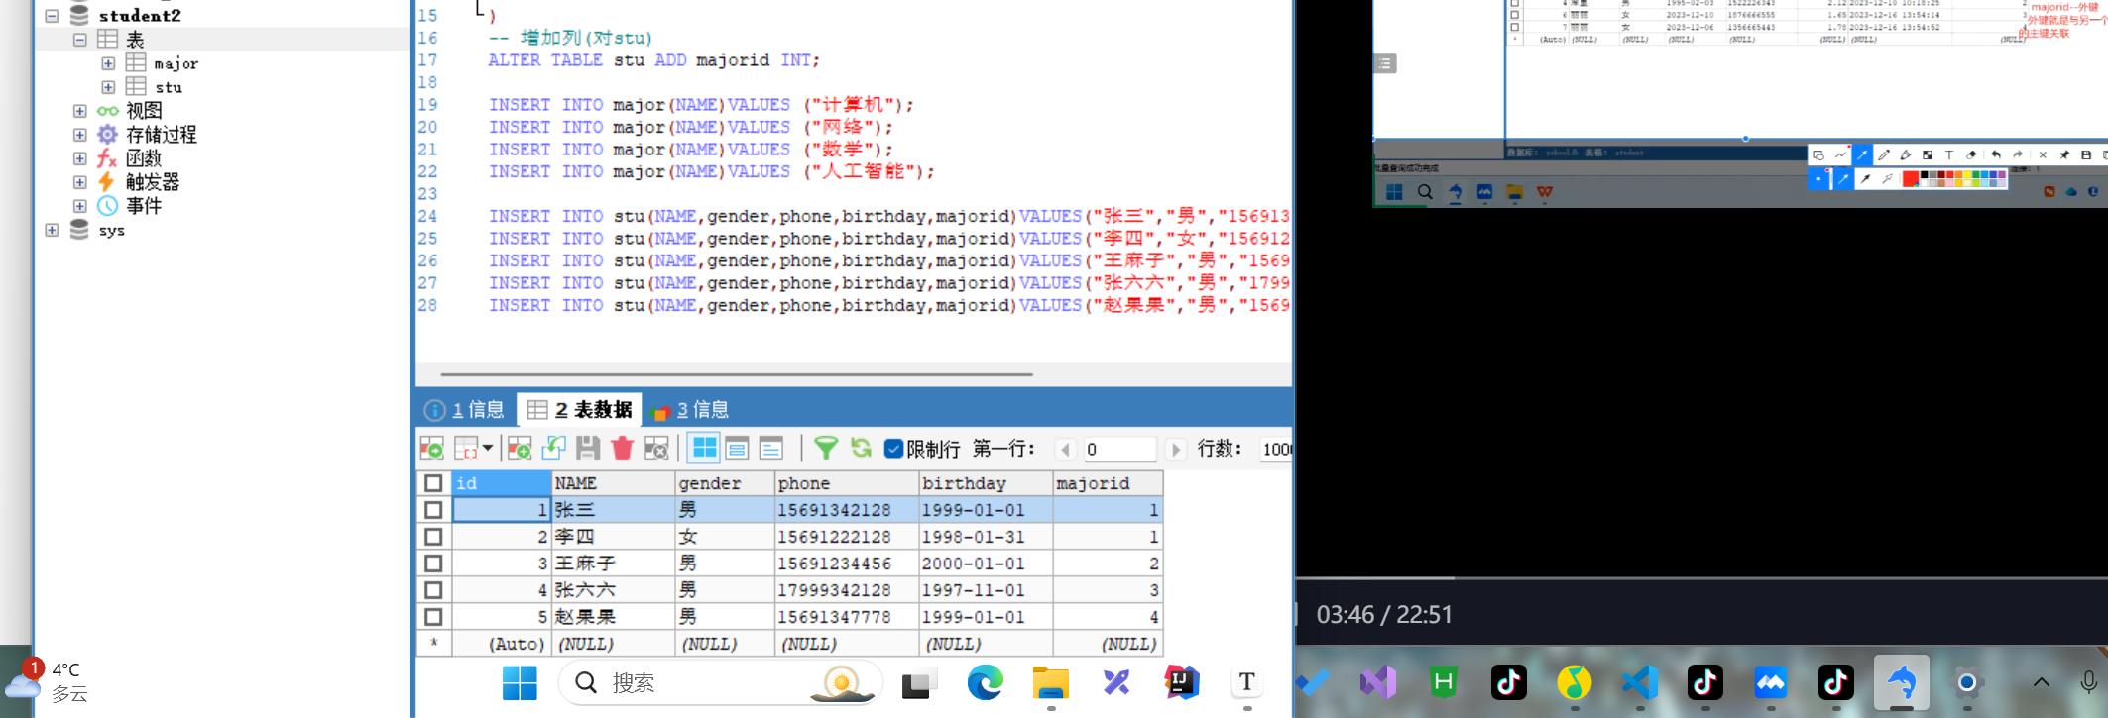The image size is (2108, 718).
Task: Expand the major table node
Action: [108, 63]
